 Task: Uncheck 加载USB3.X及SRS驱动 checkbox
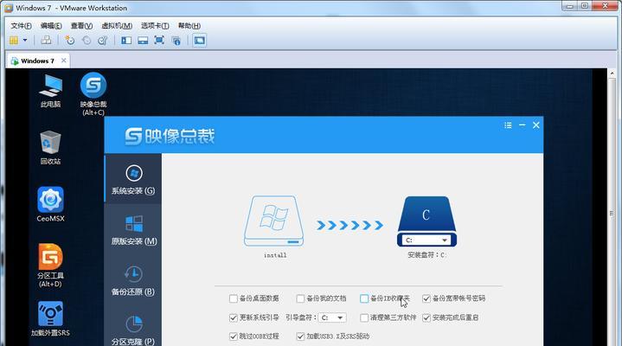(x=300, y=336)
